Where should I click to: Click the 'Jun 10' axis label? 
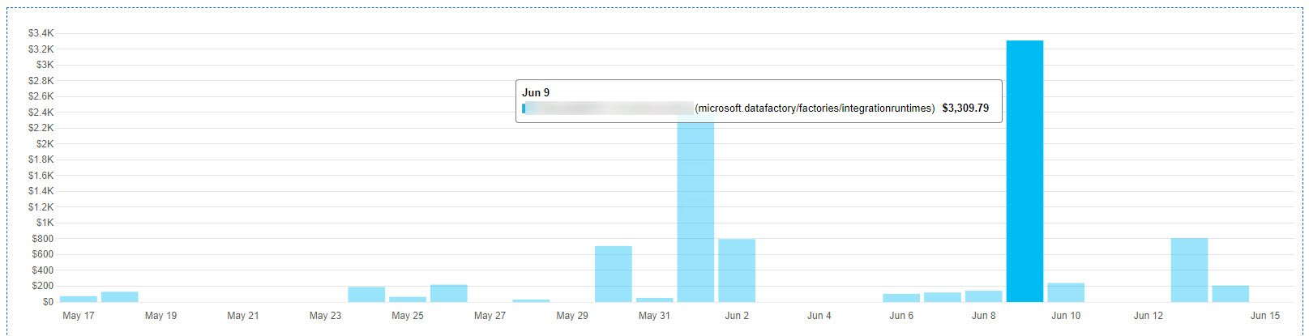point(1066,316)
